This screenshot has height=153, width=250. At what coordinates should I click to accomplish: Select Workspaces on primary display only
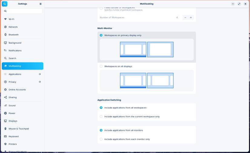pos(101,35)
